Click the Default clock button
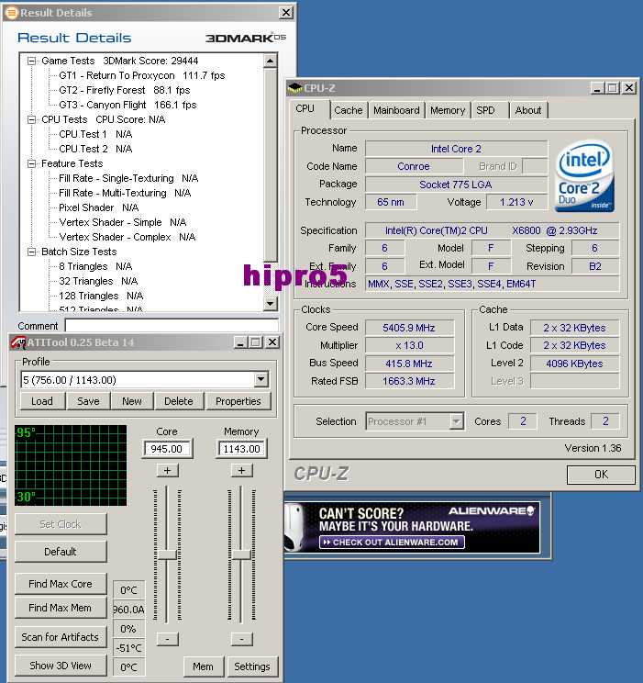This screenshot has width=643, height=683. click(x=61, y=552)
